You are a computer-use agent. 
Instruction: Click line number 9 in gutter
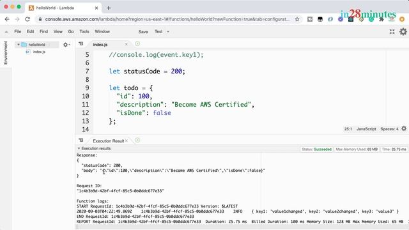click(87, 88)
